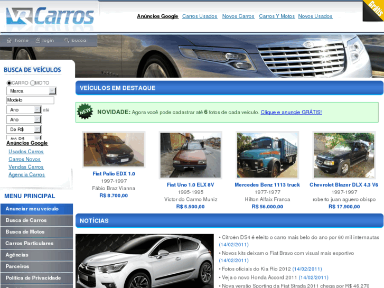Click the busca magnifier icon
This screenshot has height=288, width=384.
pos(67,40)
